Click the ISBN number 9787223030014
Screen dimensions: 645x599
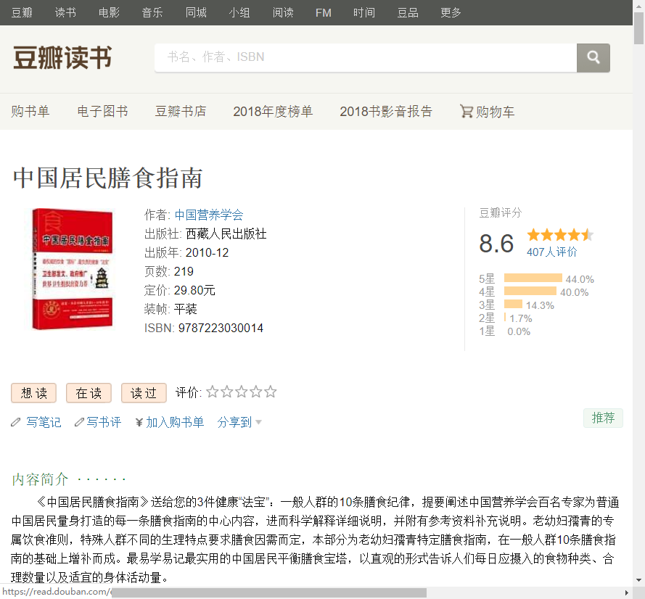point(221,328)
